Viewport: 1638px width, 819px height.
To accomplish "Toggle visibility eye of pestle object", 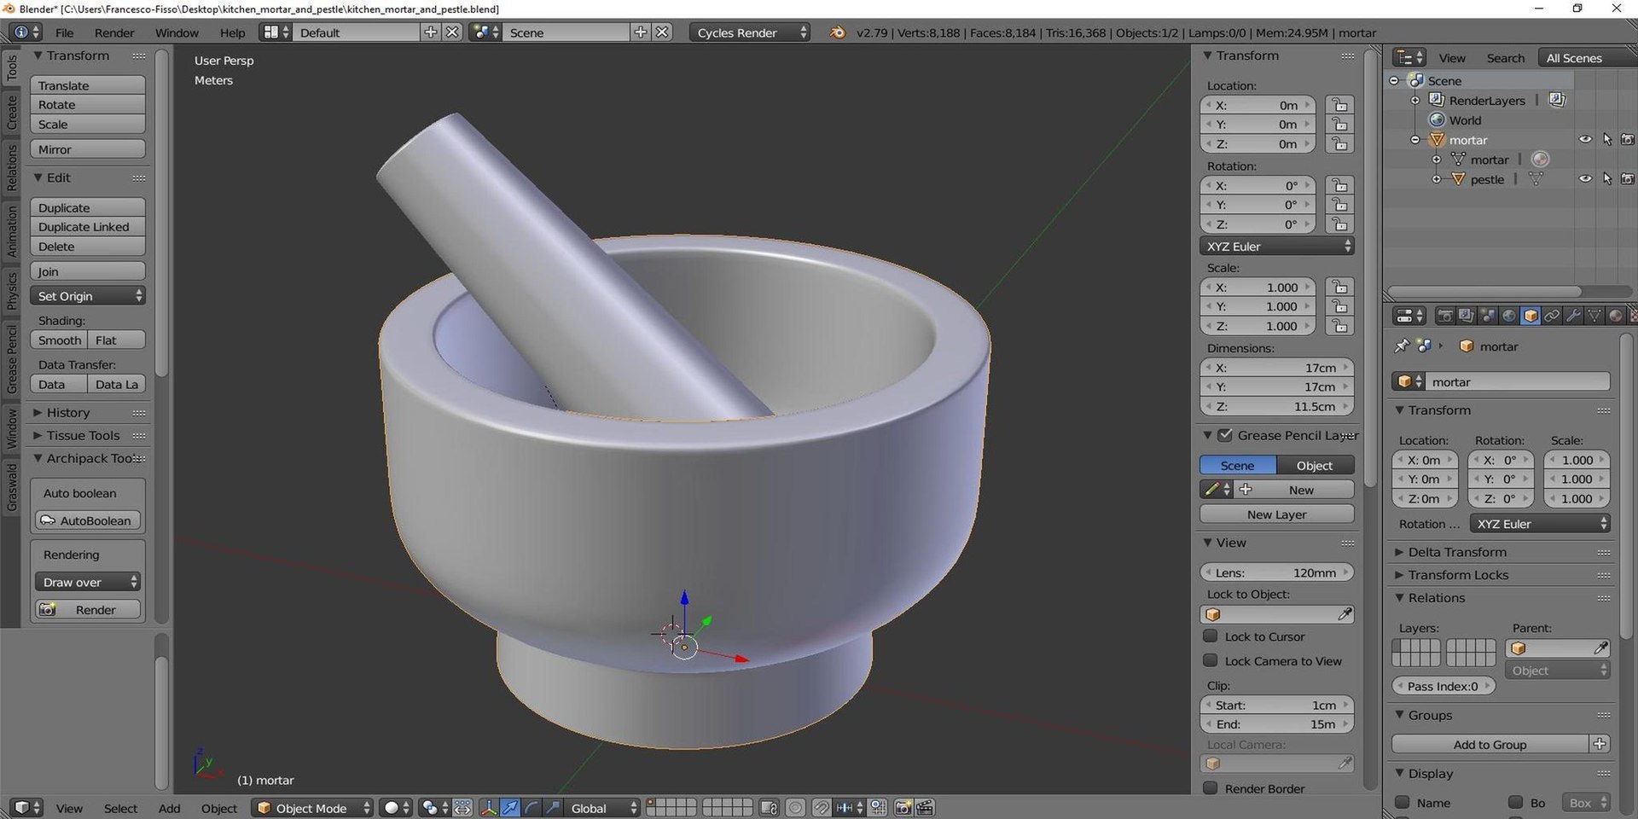I will 1585,179.
